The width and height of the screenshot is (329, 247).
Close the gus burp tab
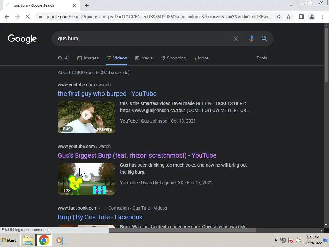pos(75,6)
